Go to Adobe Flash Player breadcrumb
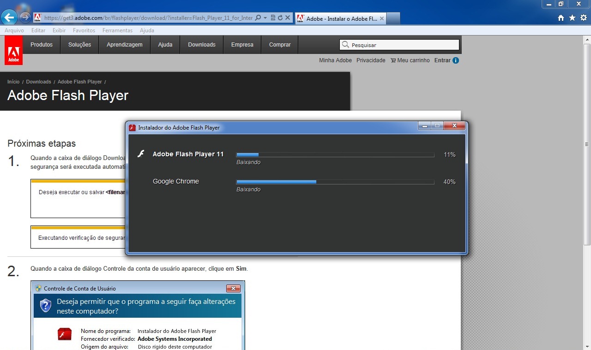 79,82
